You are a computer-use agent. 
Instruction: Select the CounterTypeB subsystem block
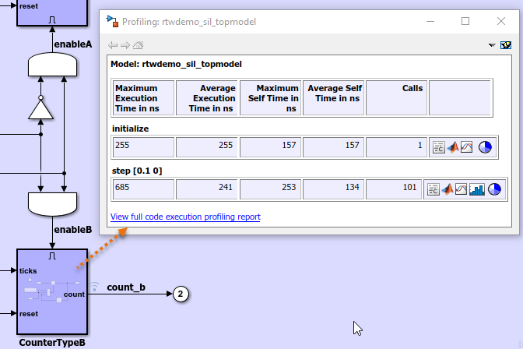[x=52, y=291]
